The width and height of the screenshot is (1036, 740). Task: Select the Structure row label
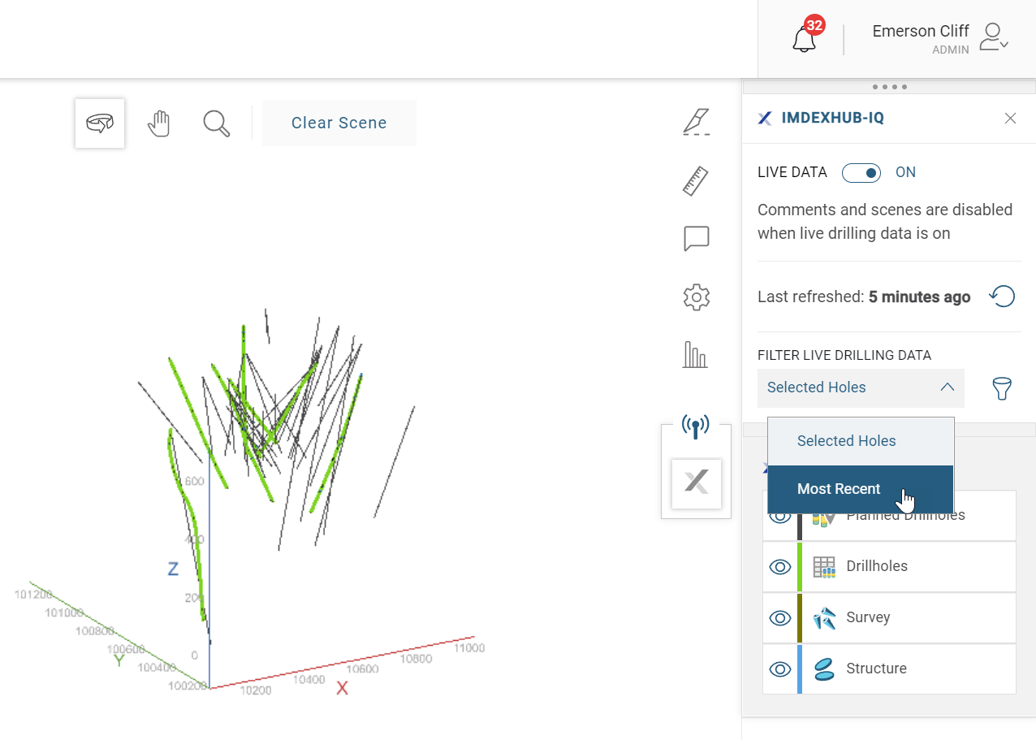coord(876,669)
